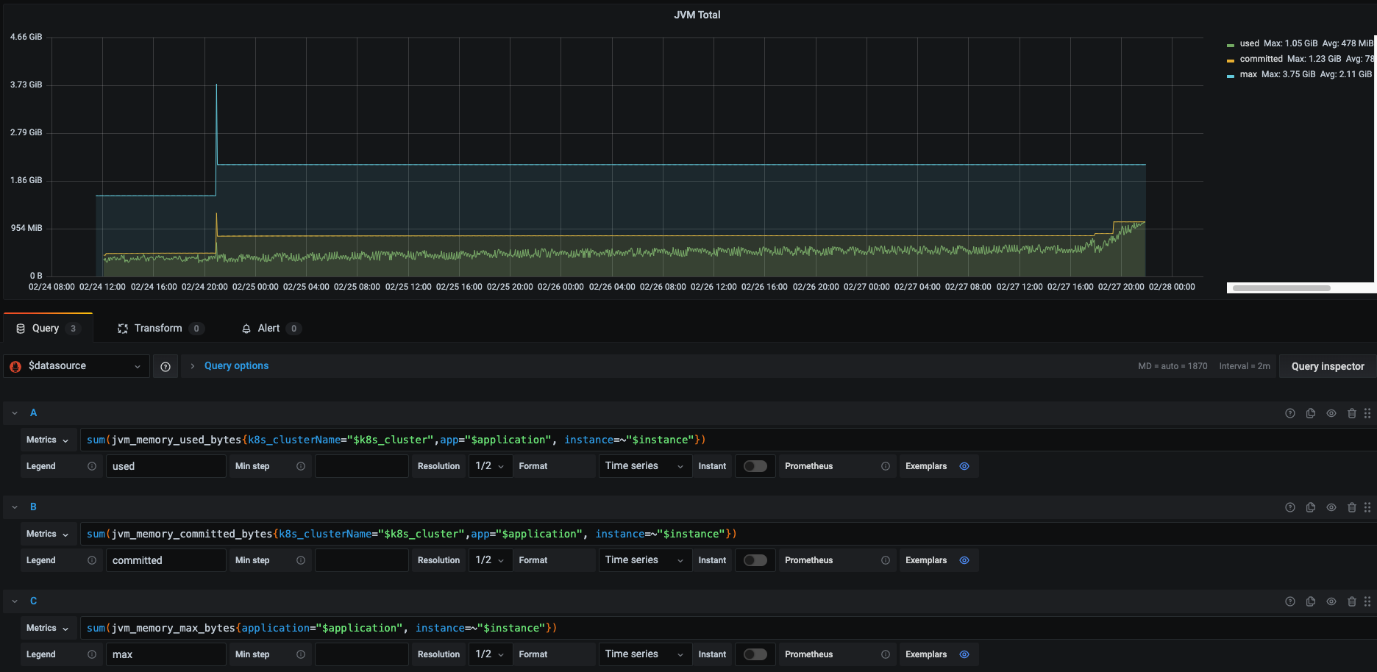Click the drag handle on query C

[1367, 601]
